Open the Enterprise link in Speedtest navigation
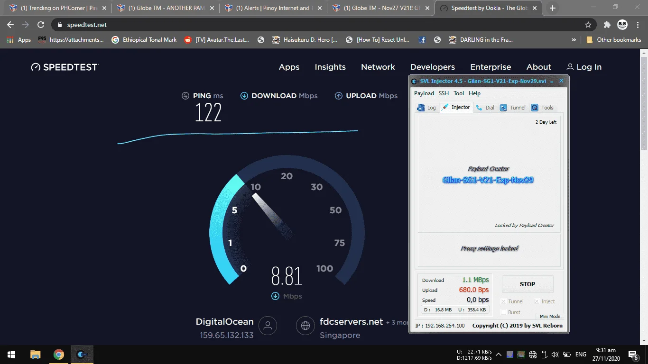This screenshot has width=648, height=364. pos(491,67)
